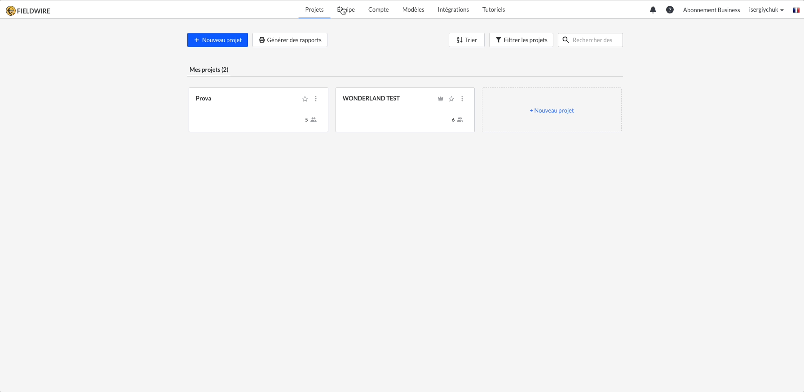Open the Trier sort menu

pos(466,40)
